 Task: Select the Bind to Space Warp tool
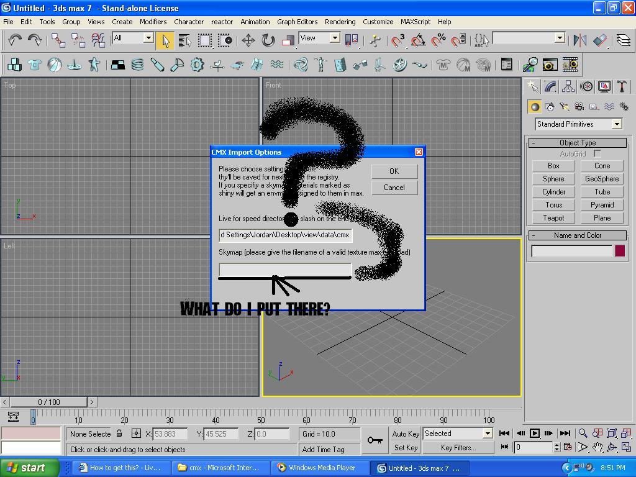(x=98, y=40)
